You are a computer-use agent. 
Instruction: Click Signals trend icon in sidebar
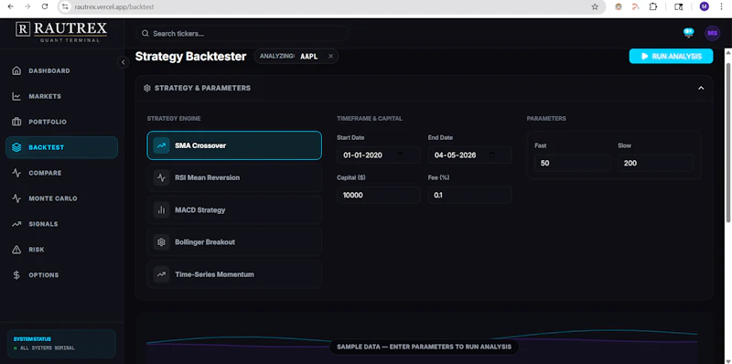pyautogui.click(x=16, y=224)
